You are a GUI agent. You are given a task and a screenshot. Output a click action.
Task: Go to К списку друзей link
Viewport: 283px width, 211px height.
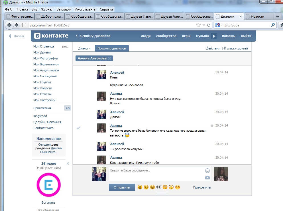[x=236, y=48]
